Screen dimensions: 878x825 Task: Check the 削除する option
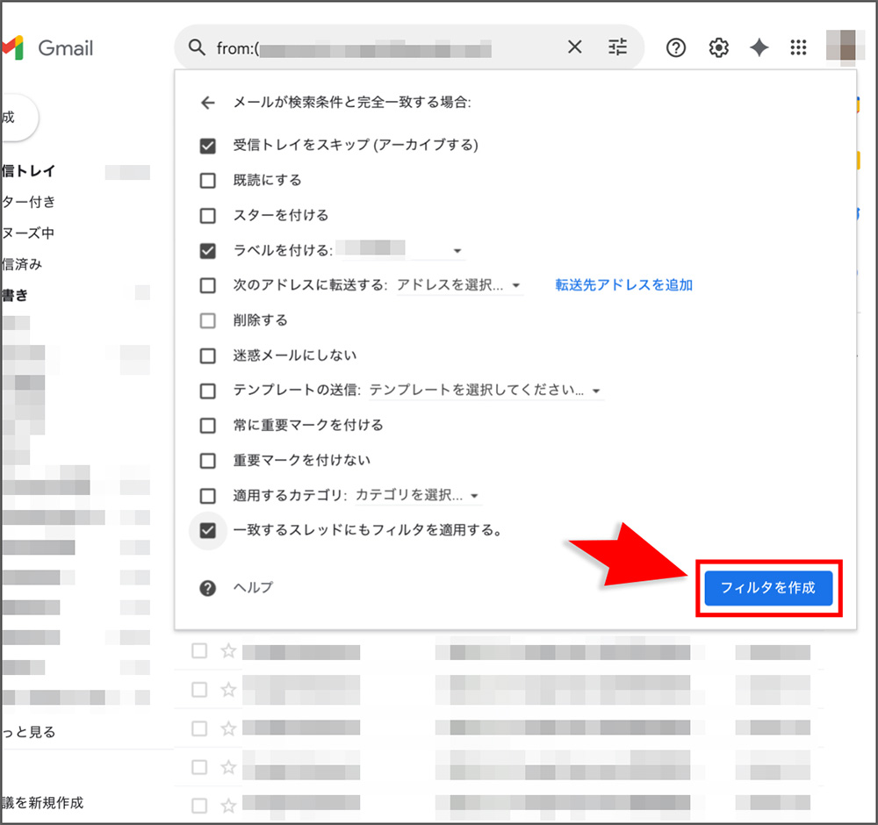point(208,320)
